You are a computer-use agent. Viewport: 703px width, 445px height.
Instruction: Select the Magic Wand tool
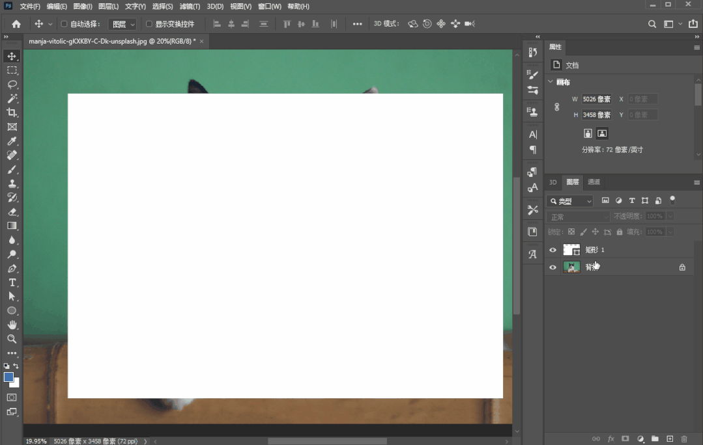coord(12,98)
